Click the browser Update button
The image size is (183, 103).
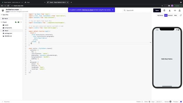pyautogui.click(x=178, y=6)
